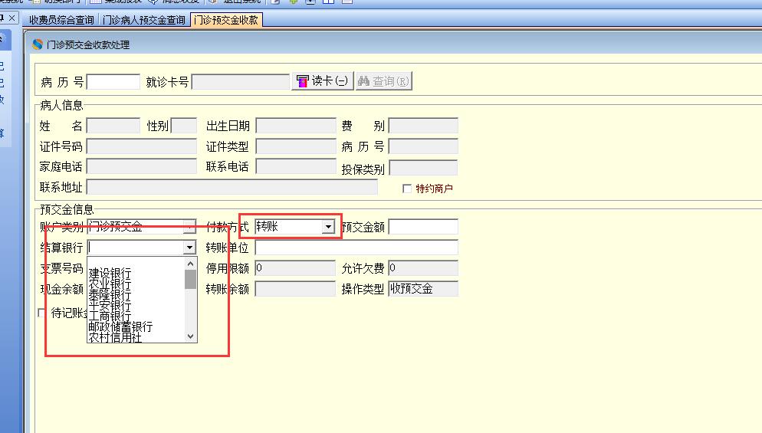The width and height of the screenshot is (762, 433).
Task: Click the 性别 field
Action: 184,126
